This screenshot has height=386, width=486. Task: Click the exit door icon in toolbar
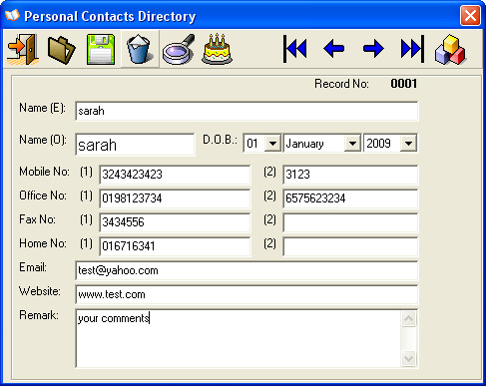coord(23,49)
